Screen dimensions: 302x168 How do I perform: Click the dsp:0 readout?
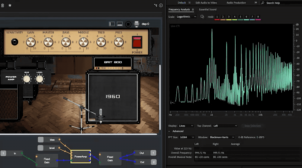(146, 24)
